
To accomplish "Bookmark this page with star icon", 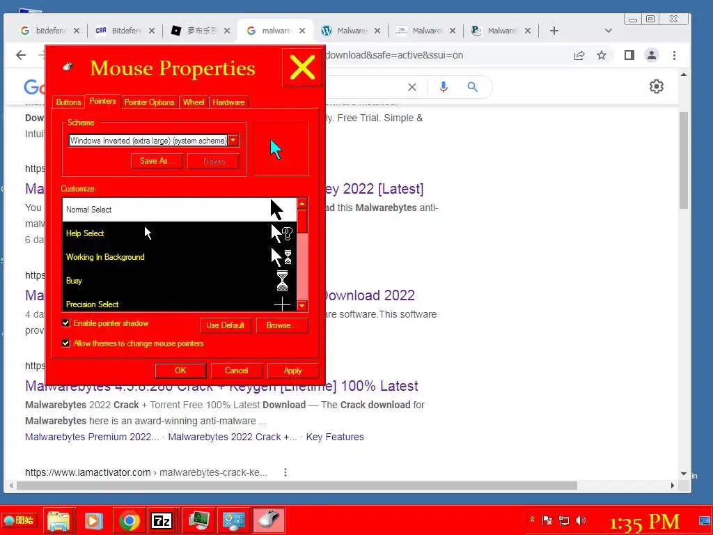I will [x=602, y=55].
